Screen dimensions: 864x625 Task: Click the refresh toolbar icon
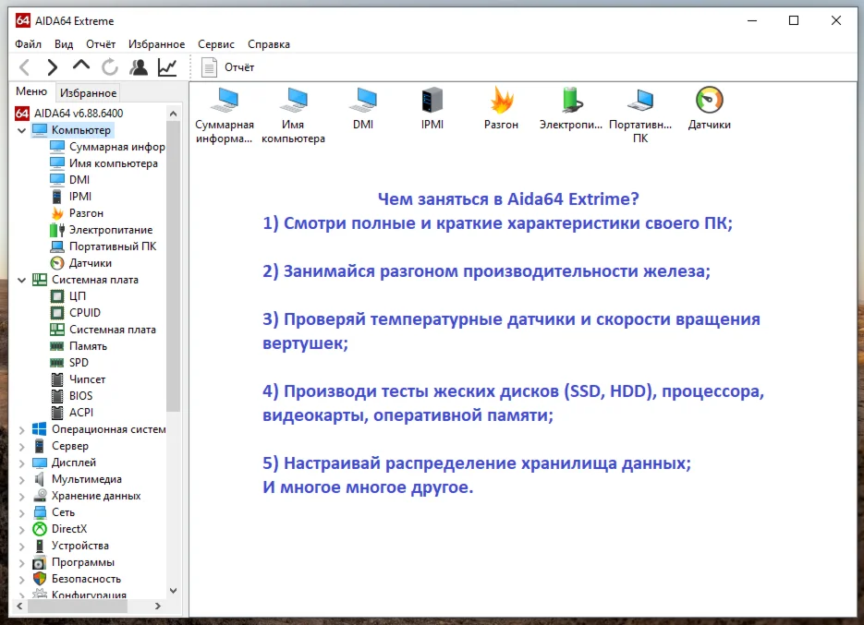pyautogui.click(x=110, y=66)
